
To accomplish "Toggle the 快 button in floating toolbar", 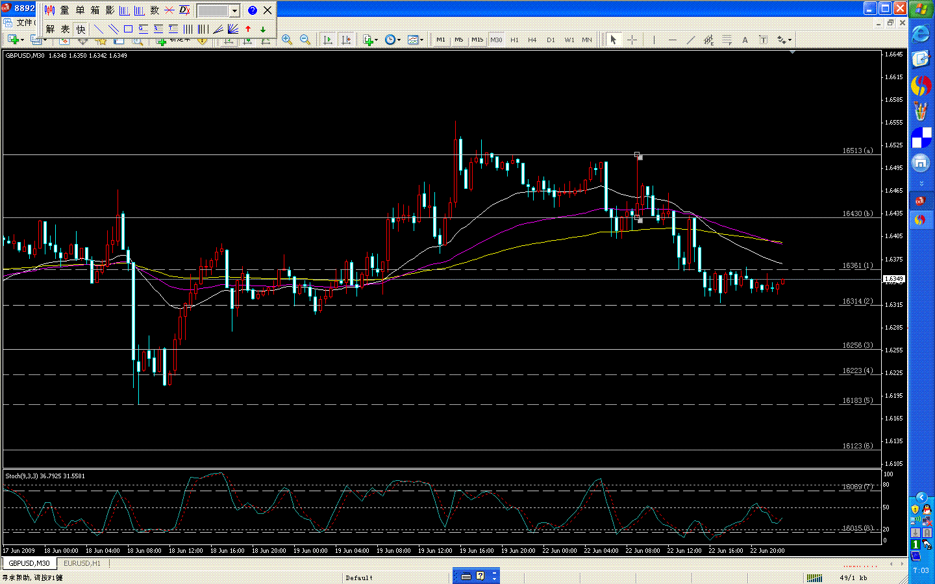I will (81, 29).
